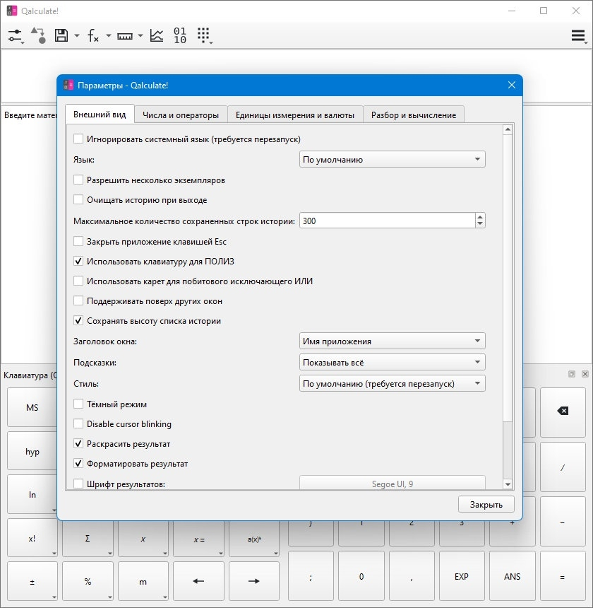Expand the arrow next to the fx icon
Image resolution: width=593 pixels, height=608 pixels.
click(109, 36)
